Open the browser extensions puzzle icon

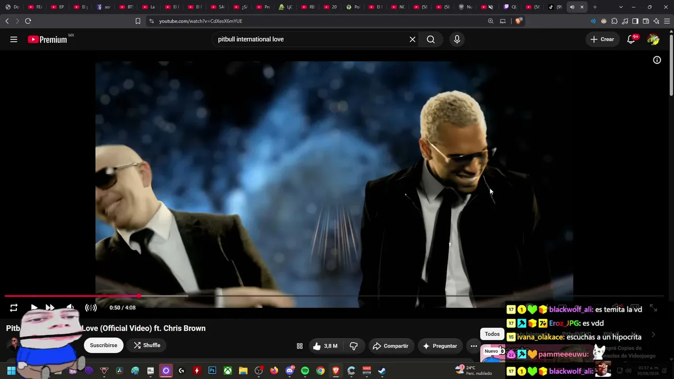[x=614, y=21]
